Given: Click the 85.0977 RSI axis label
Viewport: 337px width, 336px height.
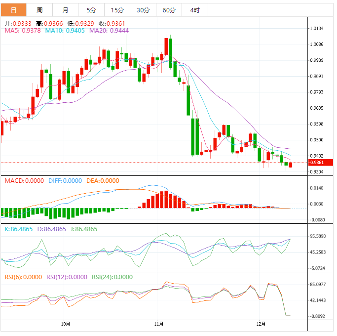Looking at the screenshot, I should pyautogui.click(x=318, y=285).
